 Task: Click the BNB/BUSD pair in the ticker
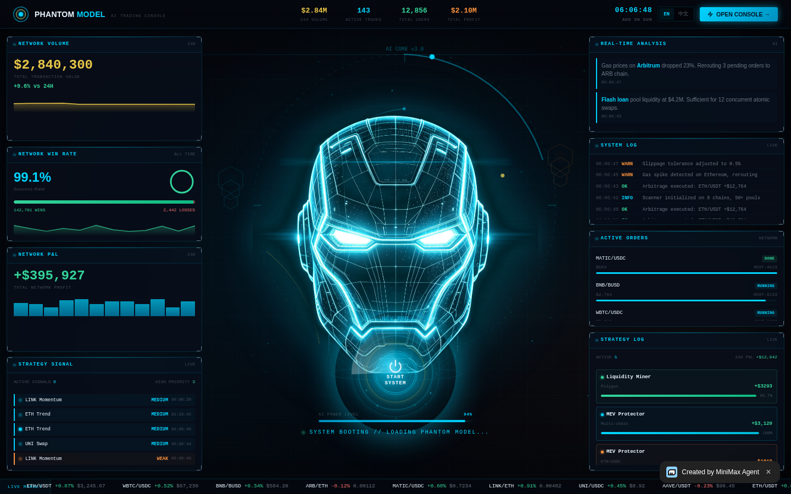coord(229,486)
